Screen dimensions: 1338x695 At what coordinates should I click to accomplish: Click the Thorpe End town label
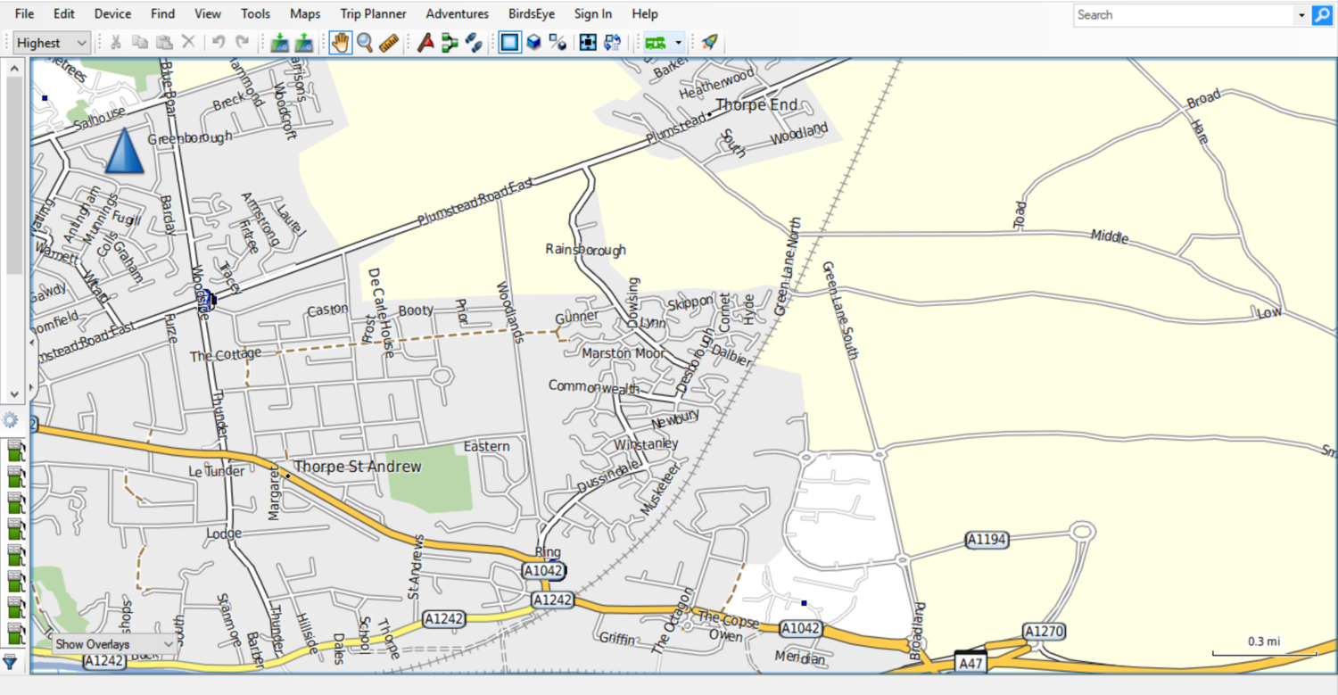[x=756, y=104]
